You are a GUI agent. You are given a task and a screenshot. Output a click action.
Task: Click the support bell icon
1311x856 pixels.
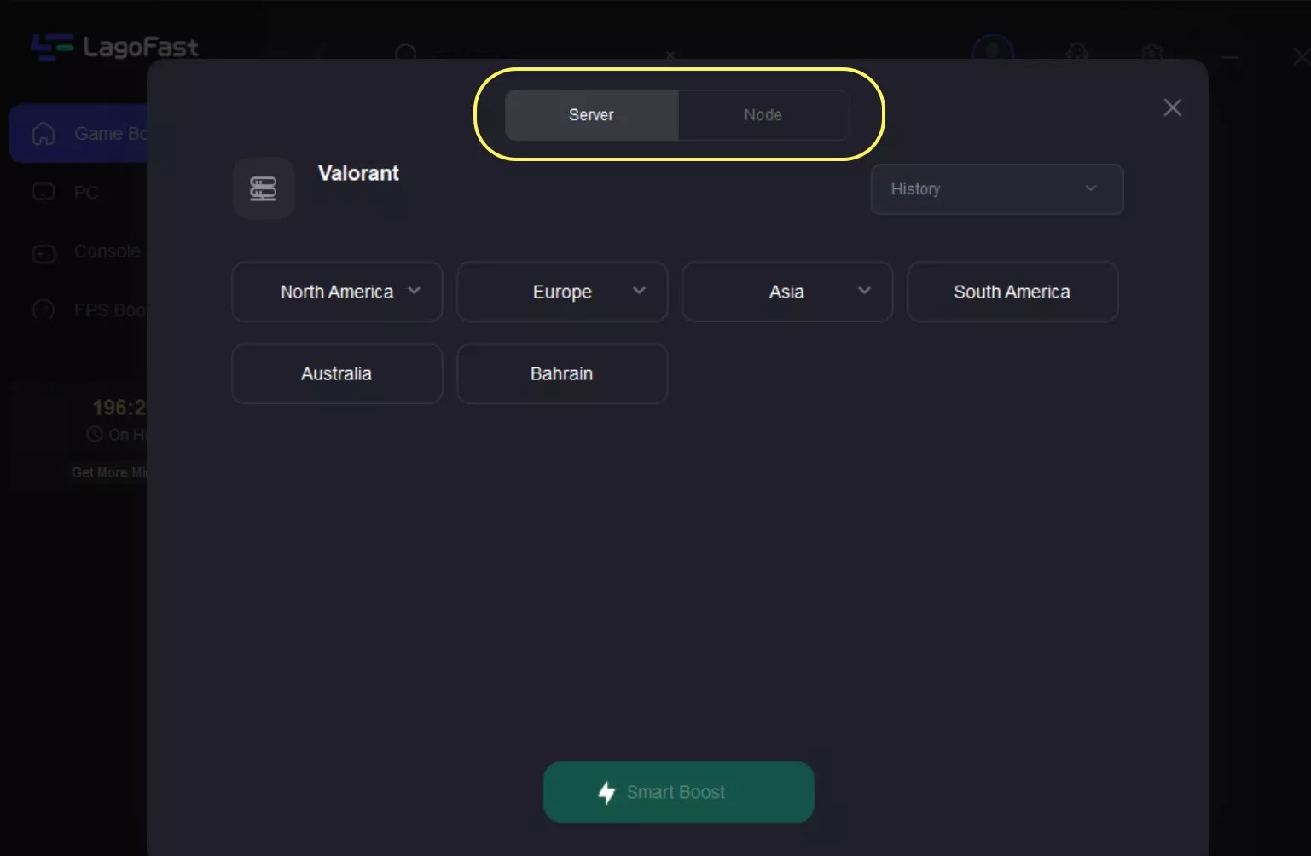click(1076, 53)
